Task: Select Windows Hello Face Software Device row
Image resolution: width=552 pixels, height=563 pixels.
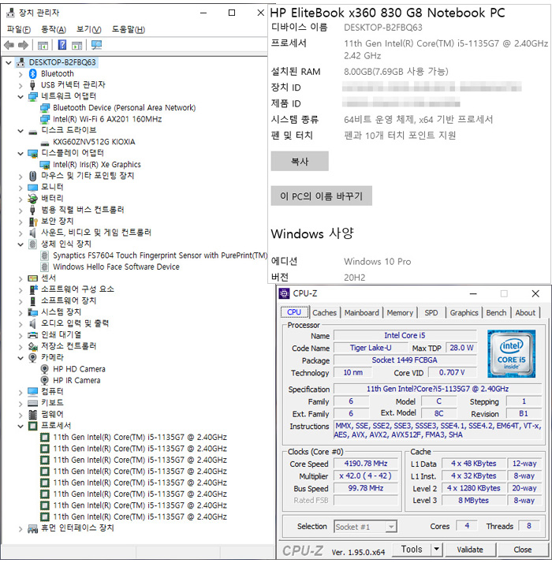Action: (116, 267)
